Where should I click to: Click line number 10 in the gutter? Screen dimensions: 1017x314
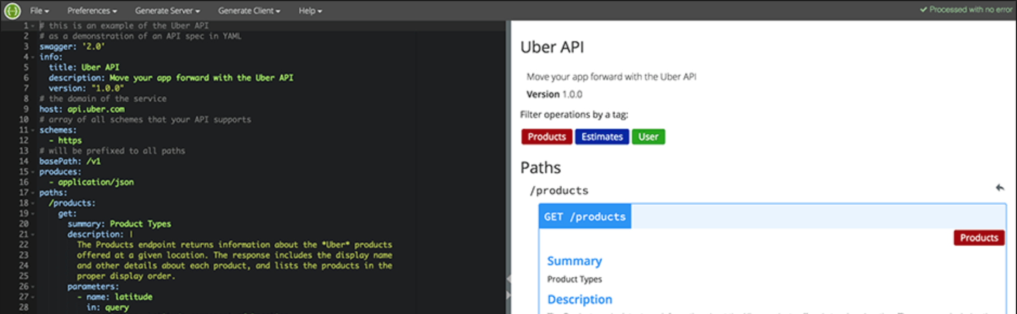click(24, 120)
